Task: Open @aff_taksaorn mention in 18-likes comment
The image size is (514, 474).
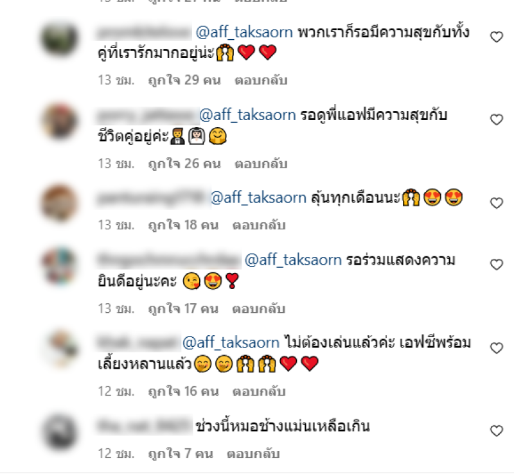Action: click(x=259, y=198)
